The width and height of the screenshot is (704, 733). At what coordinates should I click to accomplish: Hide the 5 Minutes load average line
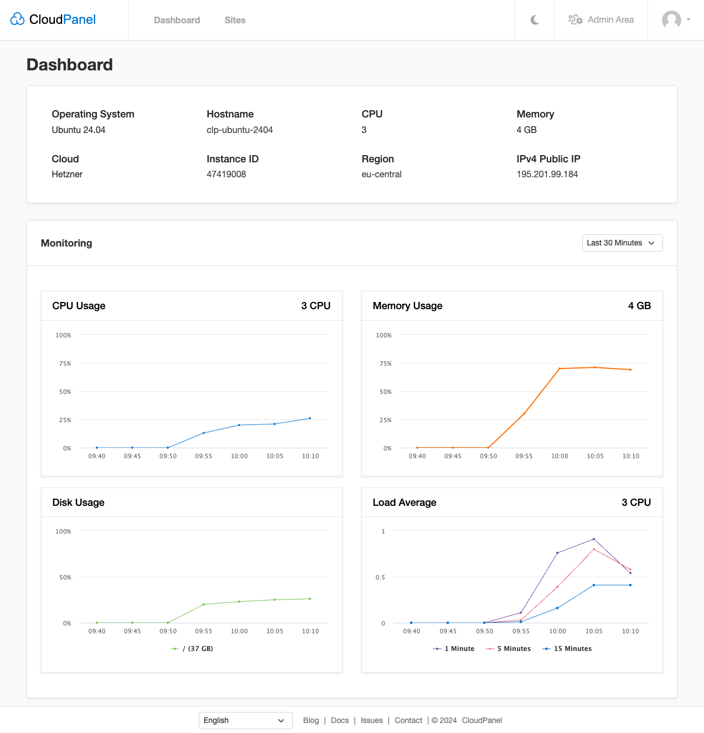coord(490,648)
